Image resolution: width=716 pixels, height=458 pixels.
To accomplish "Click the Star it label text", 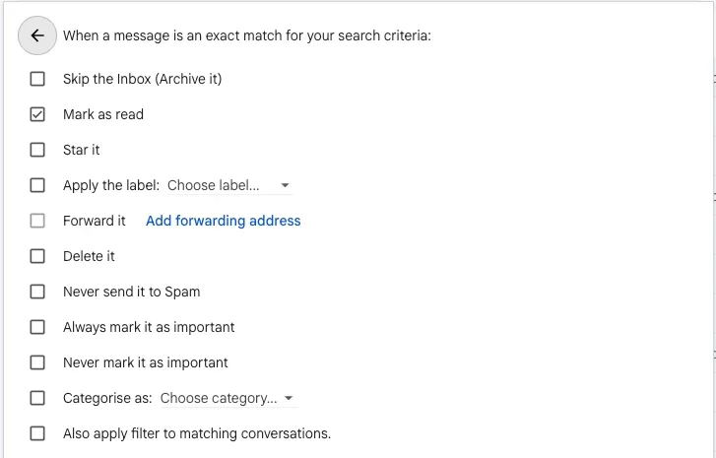I will pos(82,150).
